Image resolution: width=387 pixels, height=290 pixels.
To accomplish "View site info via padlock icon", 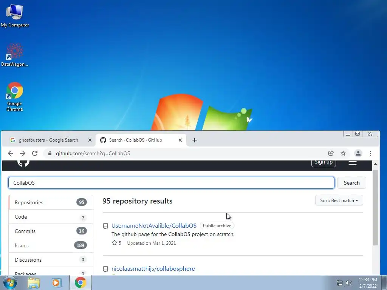I will (50, 153).
